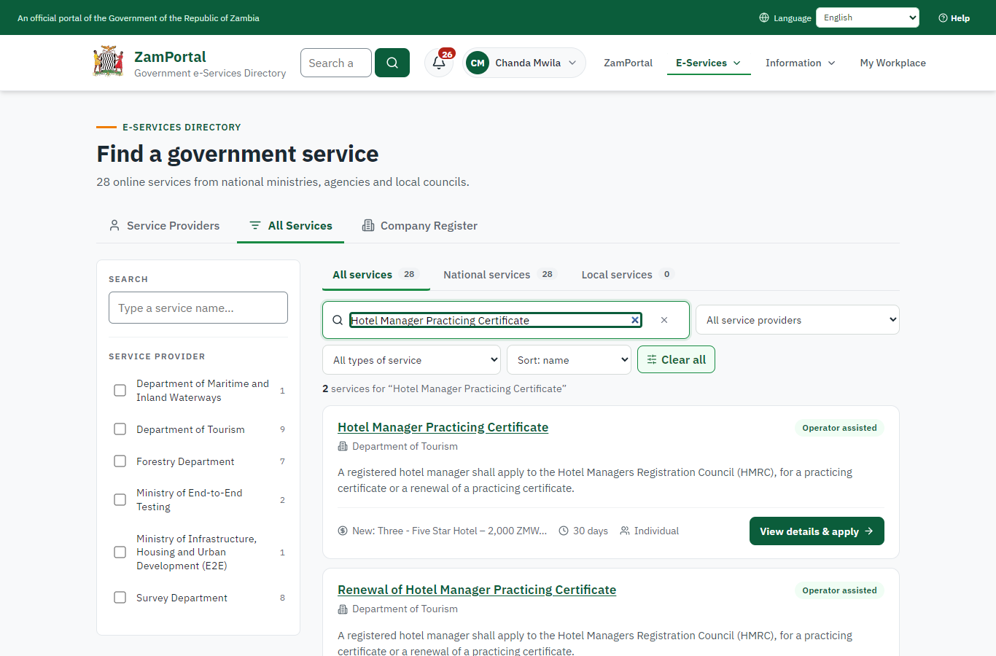Switch to the Service Providers tab
This screenshot has height=656, width=996.
(164, 225)
